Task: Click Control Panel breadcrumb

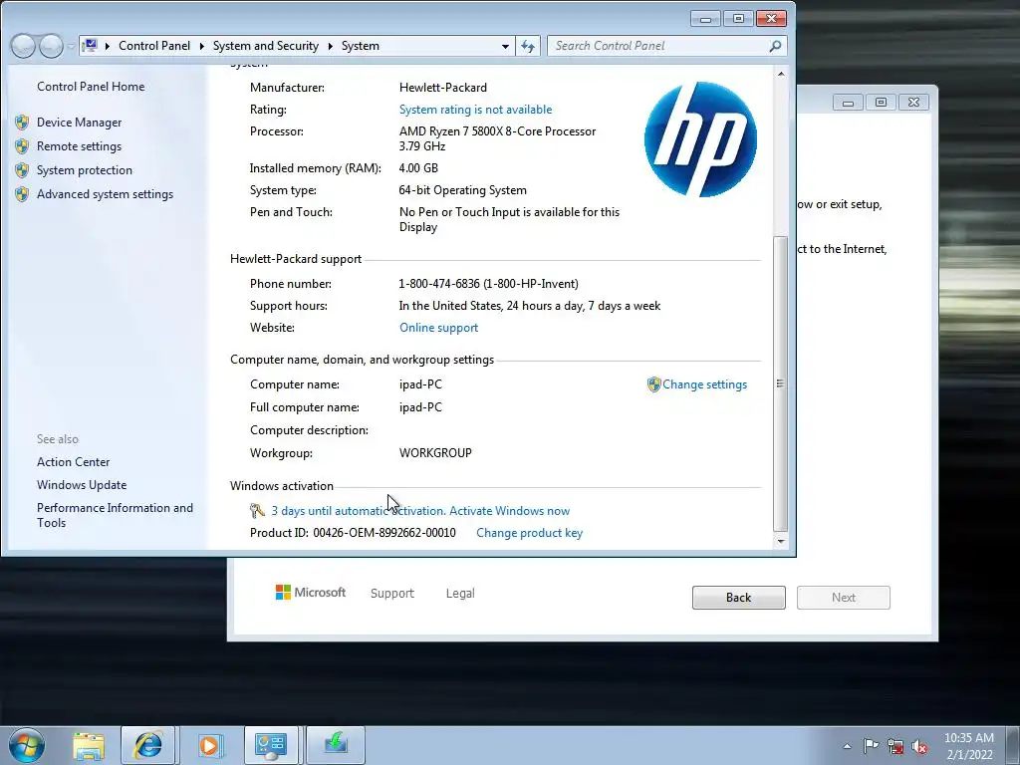Action: pyautogui.click(x=154, y=46)
